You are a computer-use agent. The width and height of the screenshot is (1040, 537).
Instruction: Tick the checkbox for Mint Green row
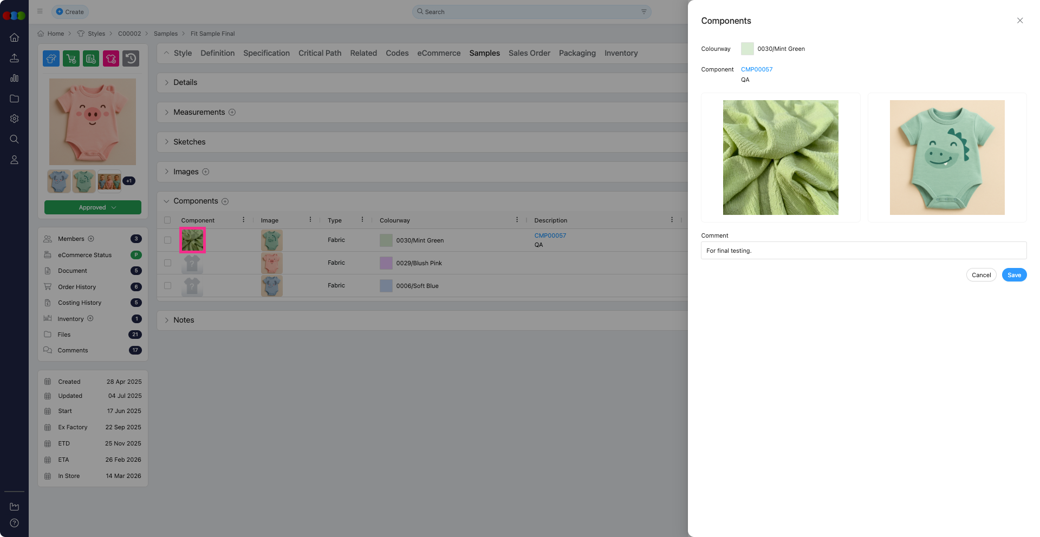coord(167,240)
